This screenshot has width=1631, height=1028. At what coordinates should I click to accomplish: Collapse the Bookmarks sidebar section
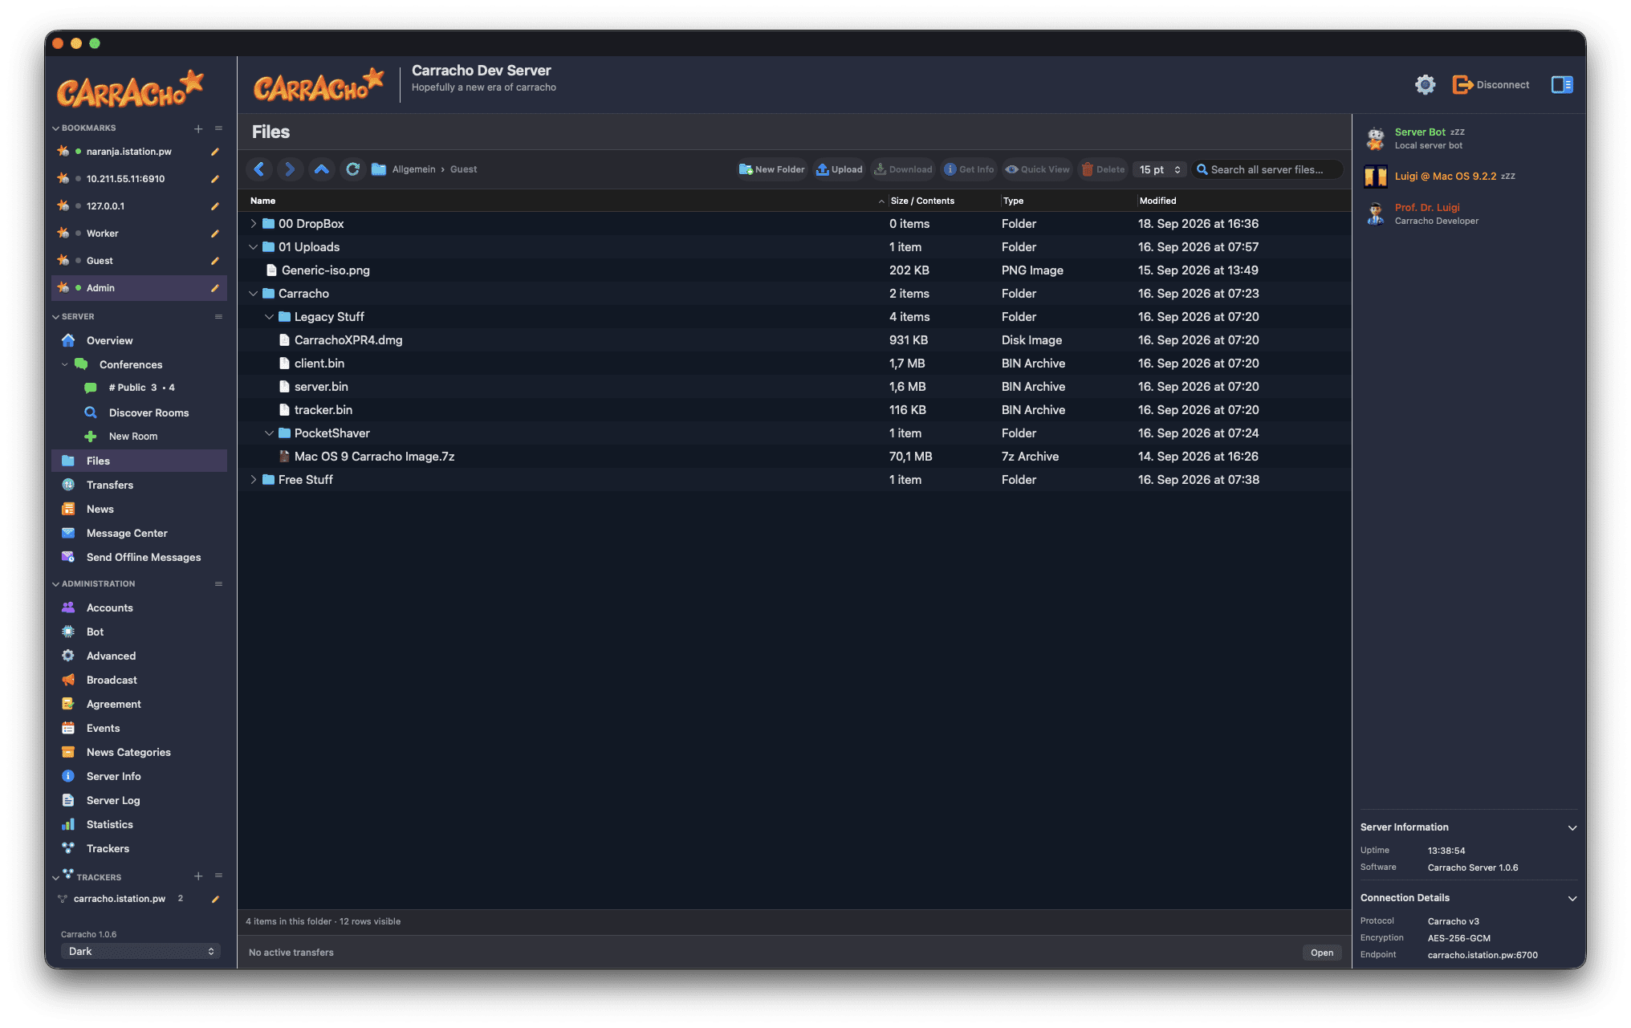click(x=55, y=128)
